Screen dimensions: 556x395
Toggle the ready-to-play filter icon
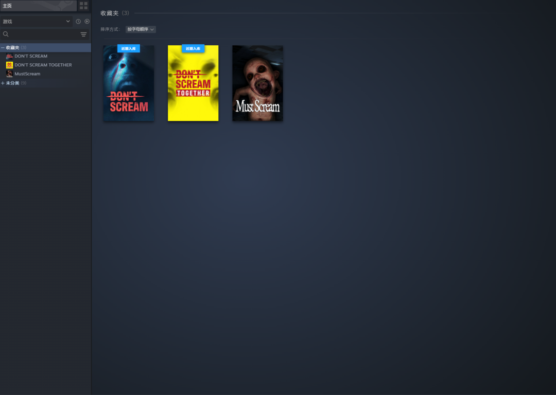[87, 22]
